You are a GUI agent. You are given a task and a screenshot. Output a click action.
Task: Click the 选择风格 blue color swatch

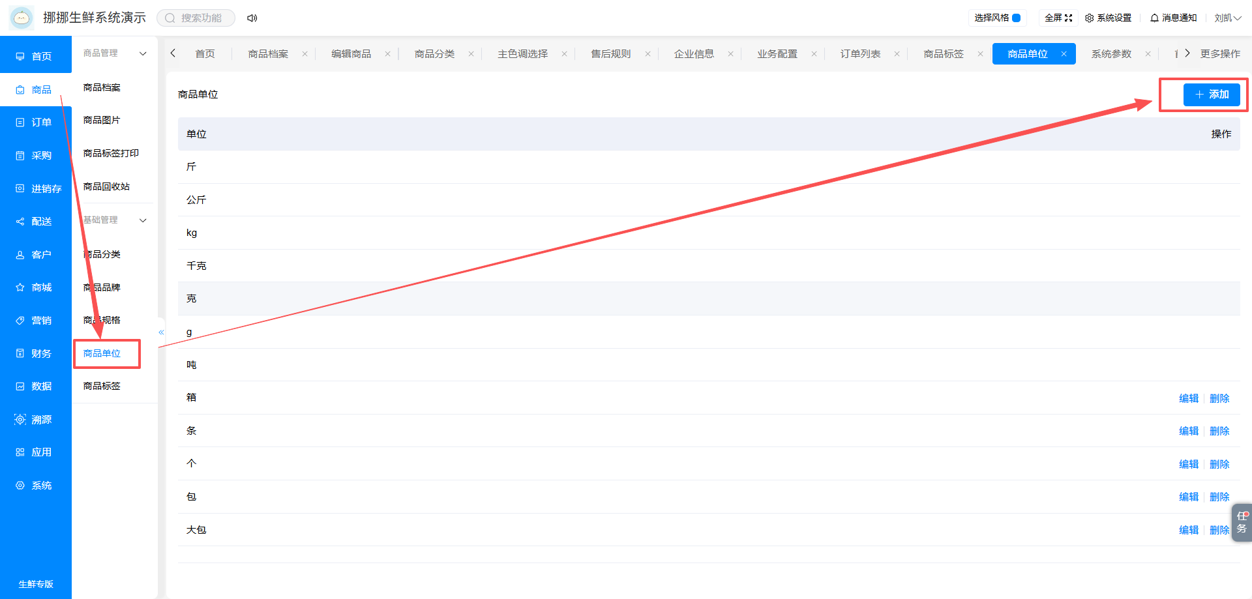coord(1016,18)
